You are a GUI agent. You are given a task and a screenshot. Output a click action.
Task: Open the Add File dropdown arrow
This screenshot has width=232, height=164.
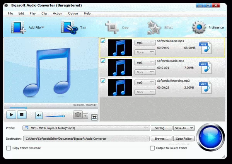point(43,27)
